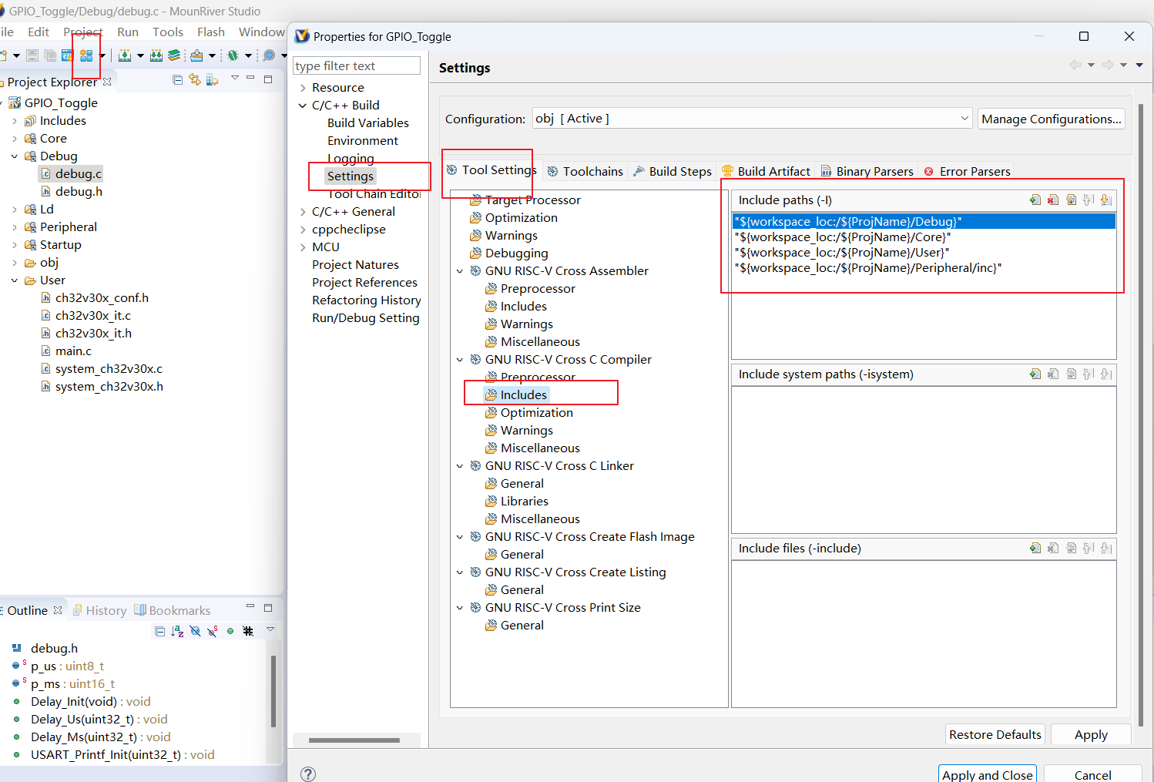Open the Build Artifact tab
1154x782 pixels.
coord(767,171)
